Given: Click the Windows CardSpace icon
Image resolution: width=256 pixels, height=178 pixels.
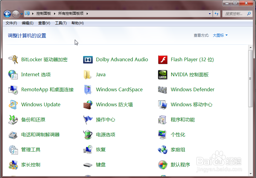Looking at the screenshot, I should [x=88, y=90].
